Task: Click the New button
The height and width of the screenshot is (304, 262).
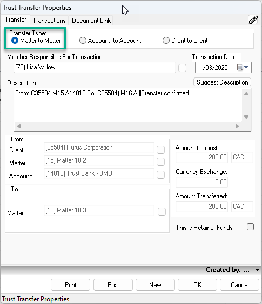Action: pyautogui.click(x=155, y=285)
